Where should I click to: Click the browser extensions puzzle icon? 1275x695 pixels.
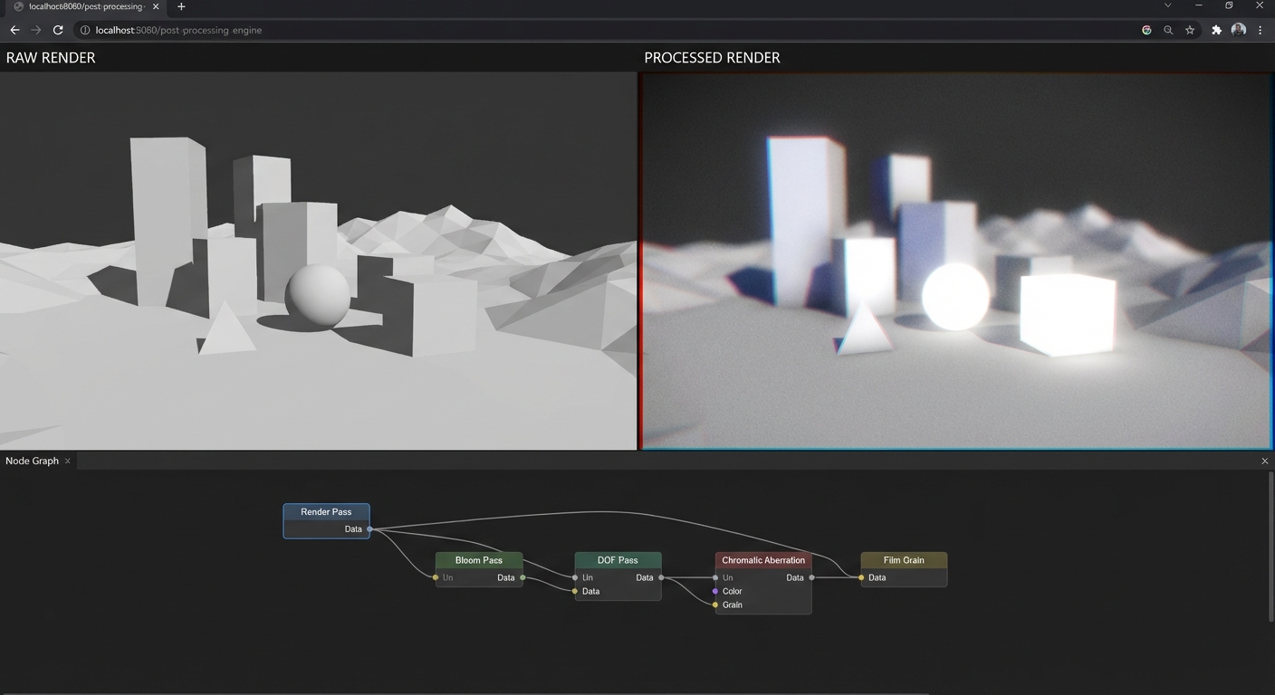point(1216,30)
